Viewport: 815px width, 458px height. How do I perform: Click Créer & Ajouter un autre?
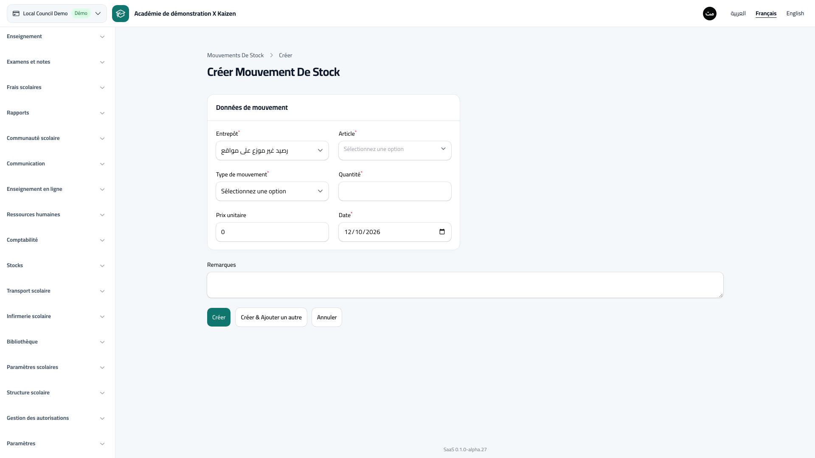tap(271, 317)
